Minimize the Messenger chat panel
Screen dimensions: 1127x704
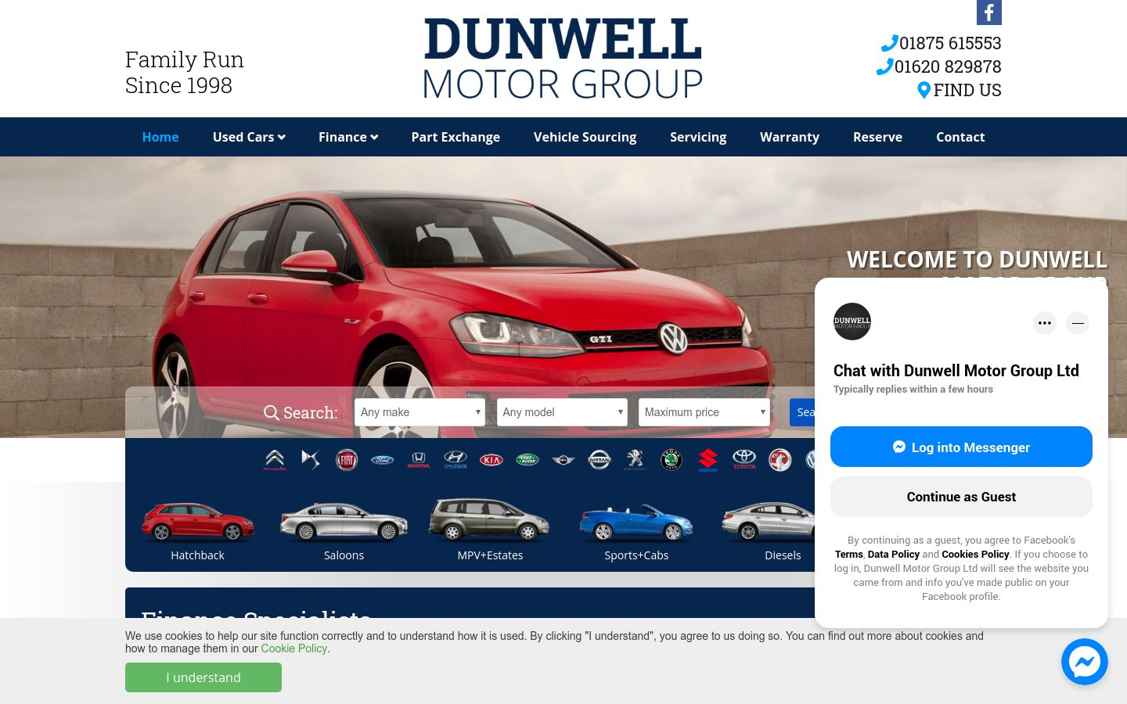coord(1078,323)
